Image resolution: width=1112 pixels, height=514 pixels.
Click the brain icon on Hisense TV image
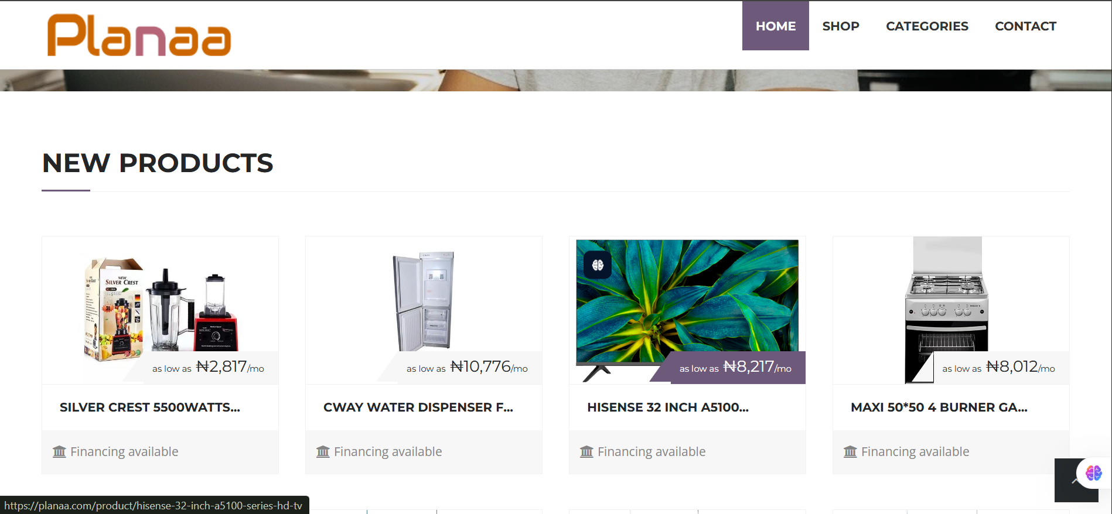click(598, 265)
